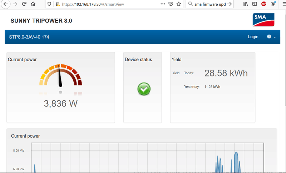
Task: Click the browser forward arrow
Action: (x=15, y=4)
